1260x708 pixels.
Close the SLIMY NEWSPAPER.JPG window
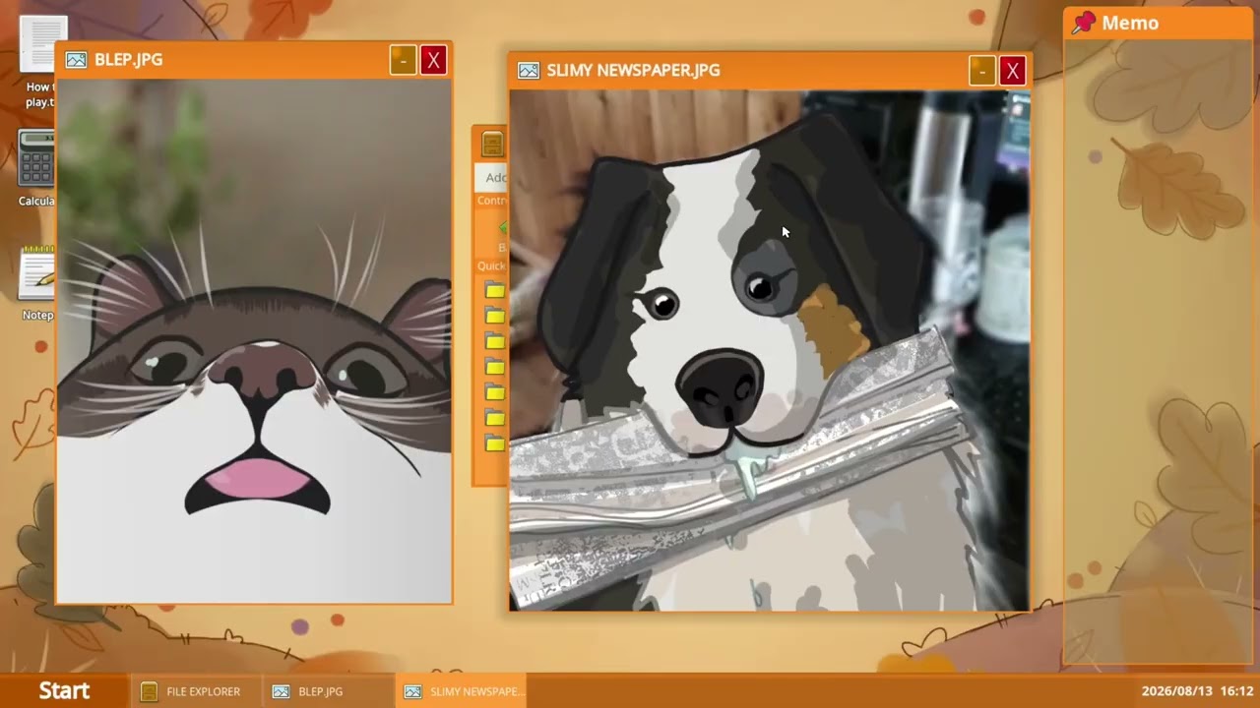(x=1012, y=71)
